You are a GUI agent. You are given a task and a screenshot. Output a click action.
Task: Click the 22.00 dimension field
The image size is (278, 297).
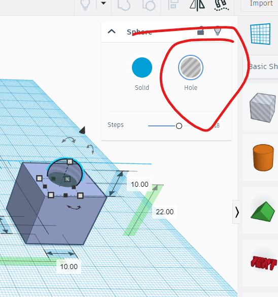165,212
